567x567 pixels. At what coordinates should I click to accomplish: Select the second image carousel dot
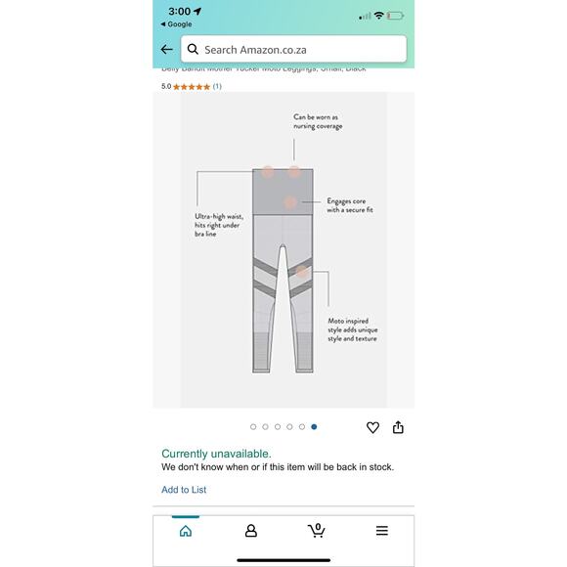[x=266, y=427]
